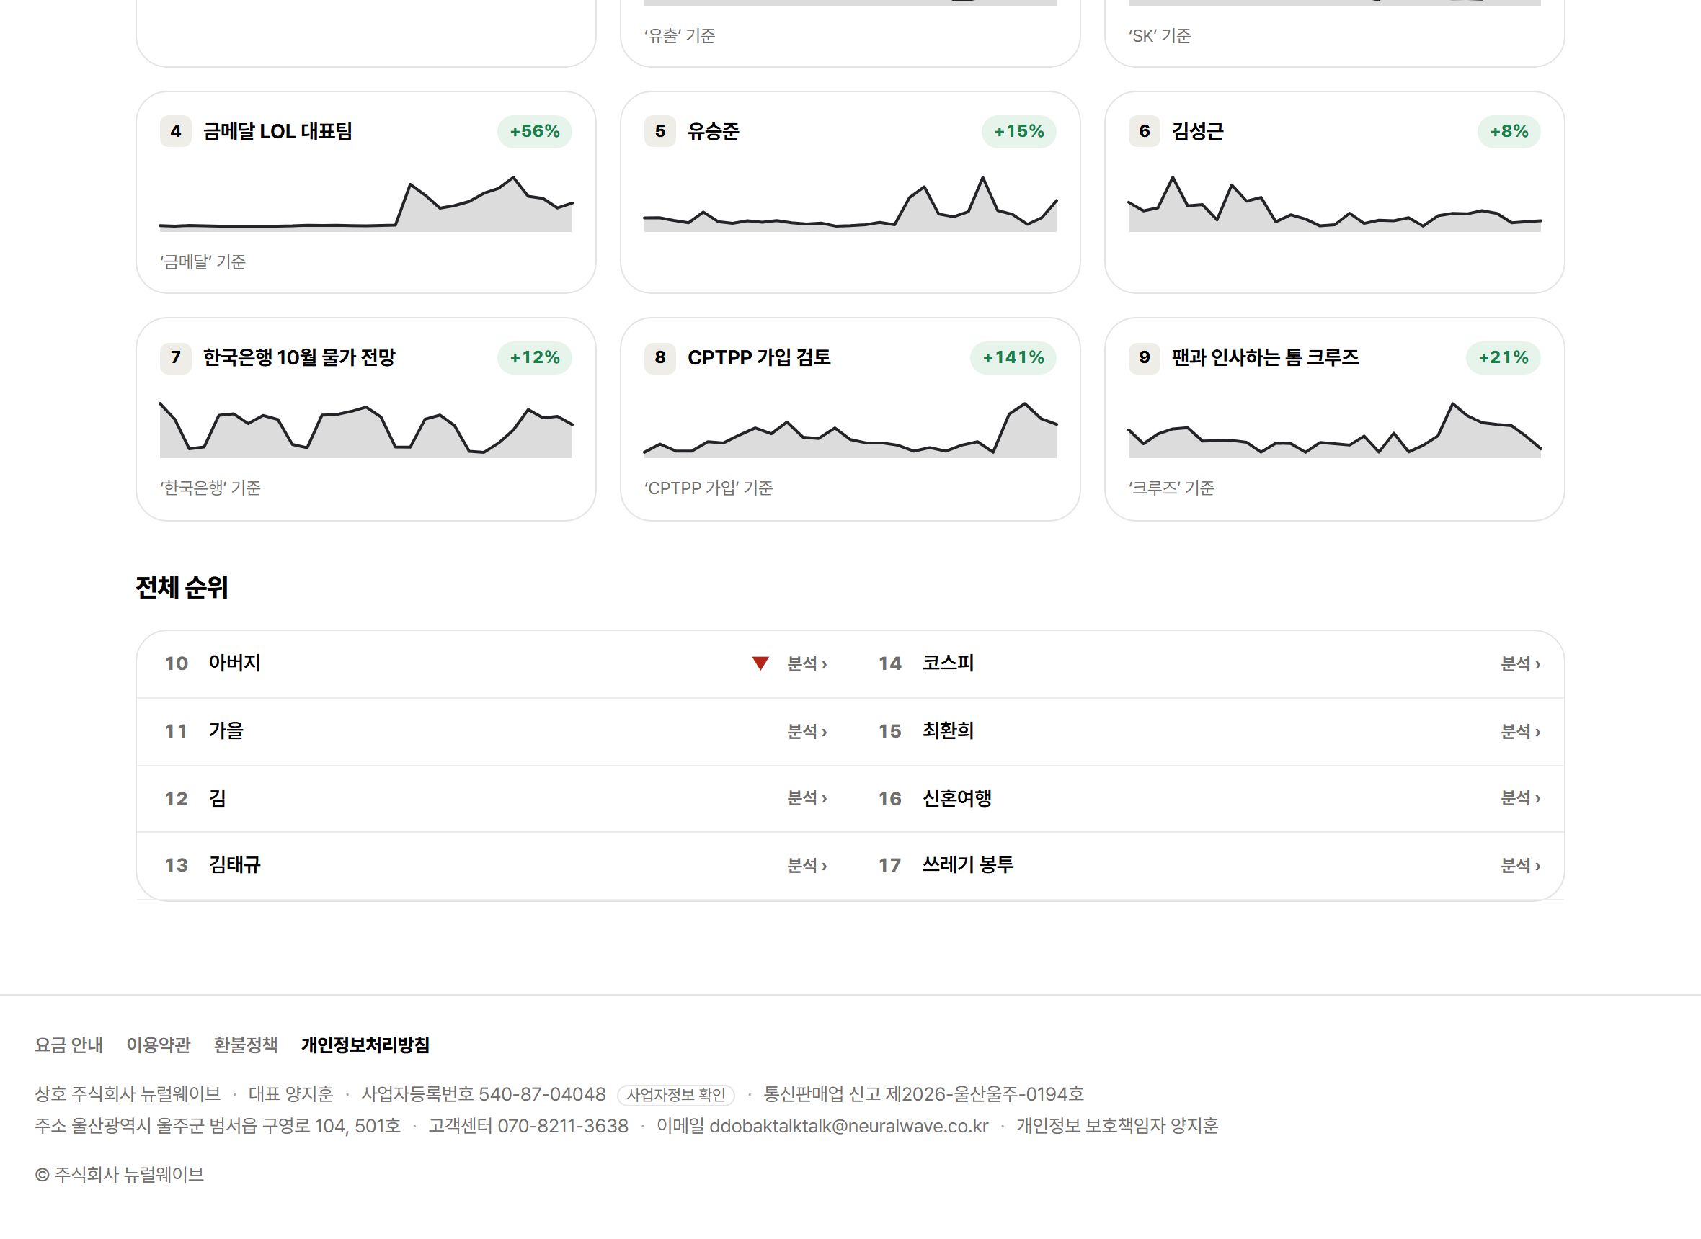Image resolution: width=1701 pixels, height=1239 pixels.
Task: Open 분석 for rank 16 신혼여행
Action: [1520, 798]
